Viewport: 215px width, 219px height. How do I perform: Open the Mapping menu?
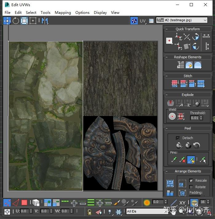(63, 12)
